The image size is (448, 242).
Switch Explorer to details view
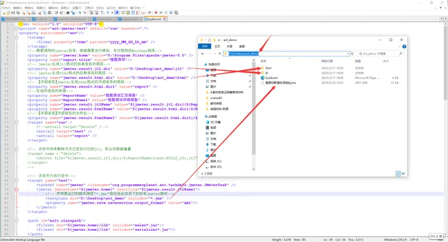coord(398,173)
